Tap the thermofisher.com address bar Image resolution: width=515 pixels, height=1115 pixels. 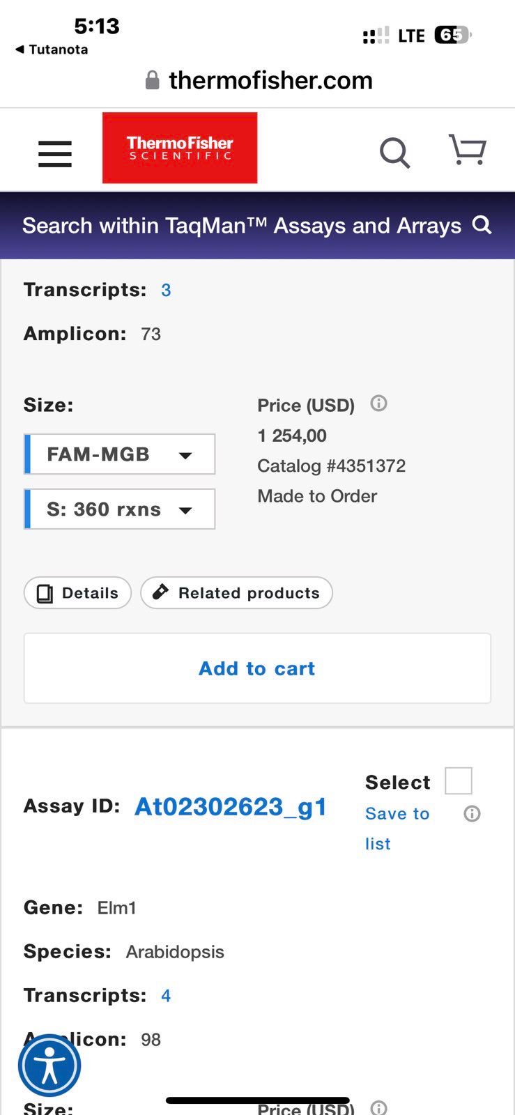click(x=259, y=80)
